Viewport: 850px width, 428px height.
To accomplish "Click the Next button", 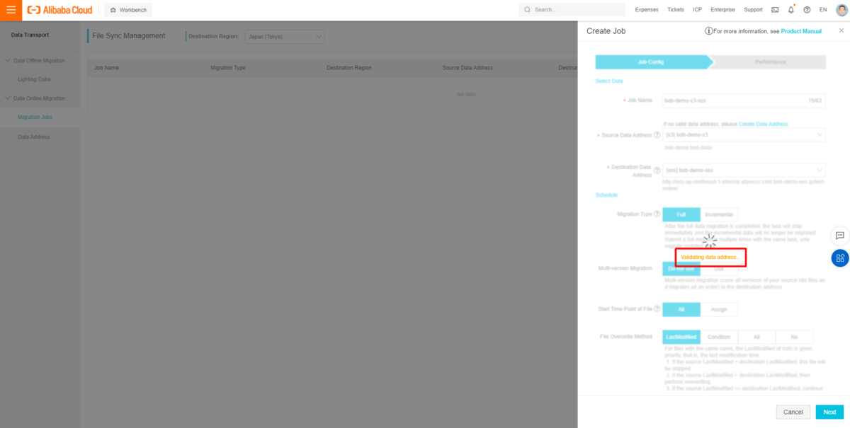I will tap(829, 412).
